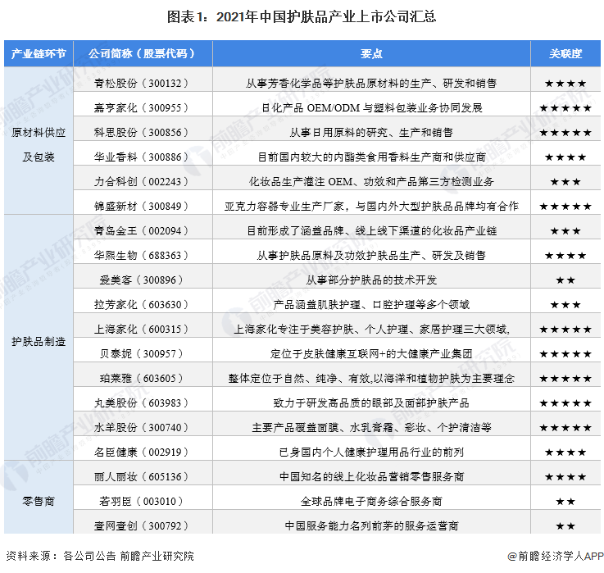Viewport: 604px width, 573px height.
Task: Click the three-star rating in 力合科创 row
Action: [x=565, y=182]
